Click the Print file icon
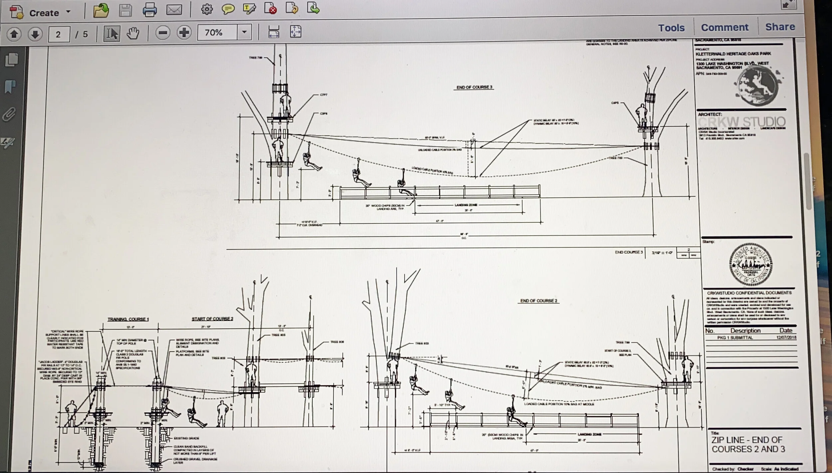The width and height of the screenshot is (832, 473). pos(149,10)
